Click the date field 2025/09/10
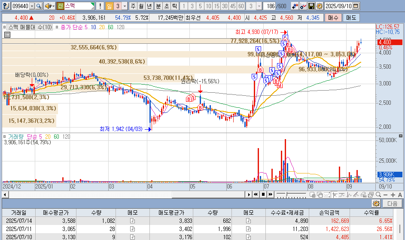 pyautogui.click(x=338, y=6)
